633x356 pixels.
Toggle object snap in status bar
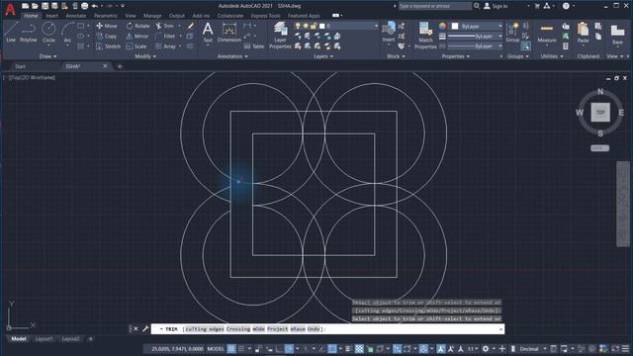332,349
